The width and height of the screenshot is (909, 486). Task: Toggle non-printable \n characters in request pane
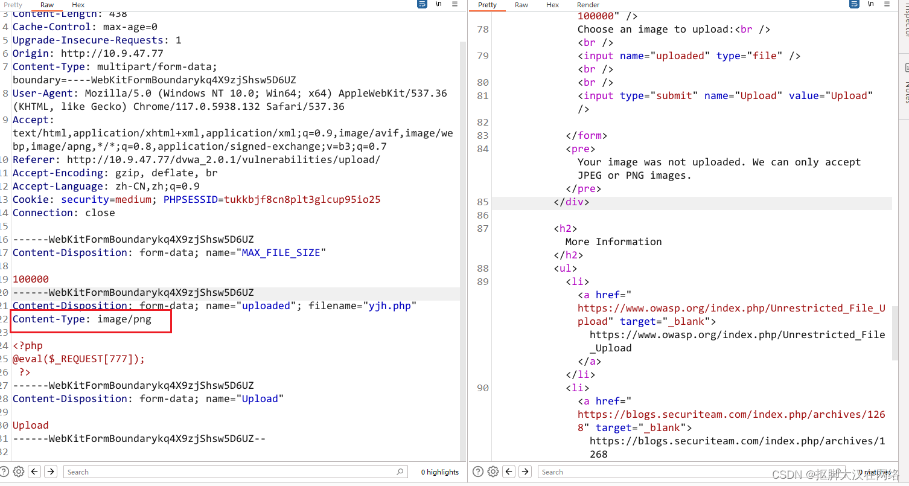coord(439,4)
